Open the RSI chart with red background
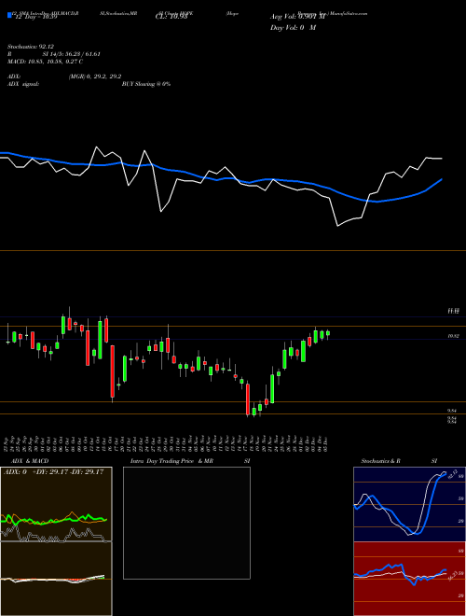The height and width of the screenshot is (616, 466). (x=409, y=579)
